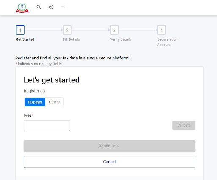Click the chevron arrow on Continue
The height and width of the screenshot is (180, 217).
(118, 146)
